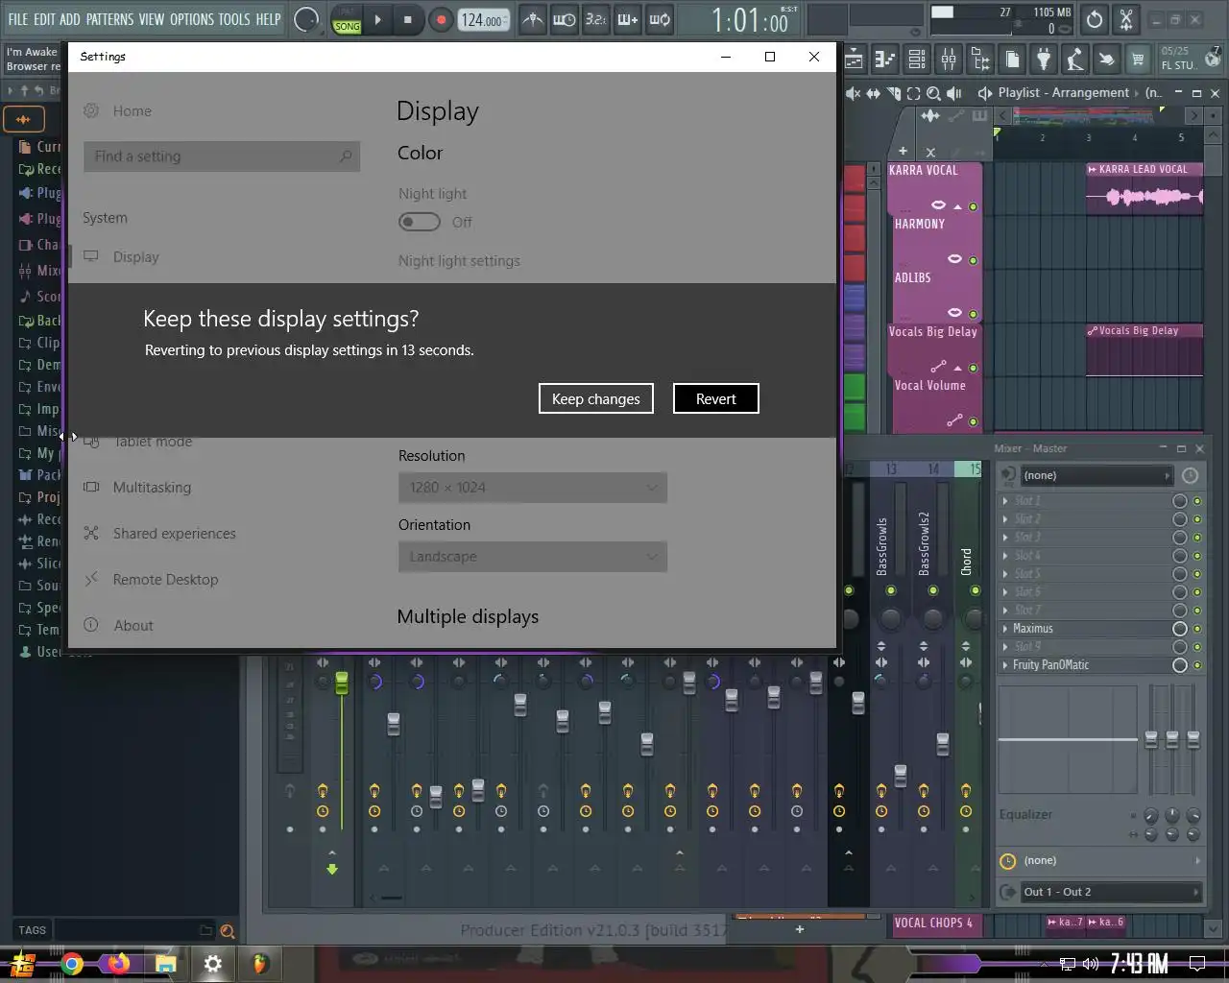Toggle the green mute light on ADLIBS track
1229x983 pixels.
click(973, 314)
